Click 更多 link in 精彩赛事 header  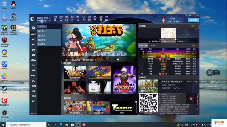[x=193, y=26]
